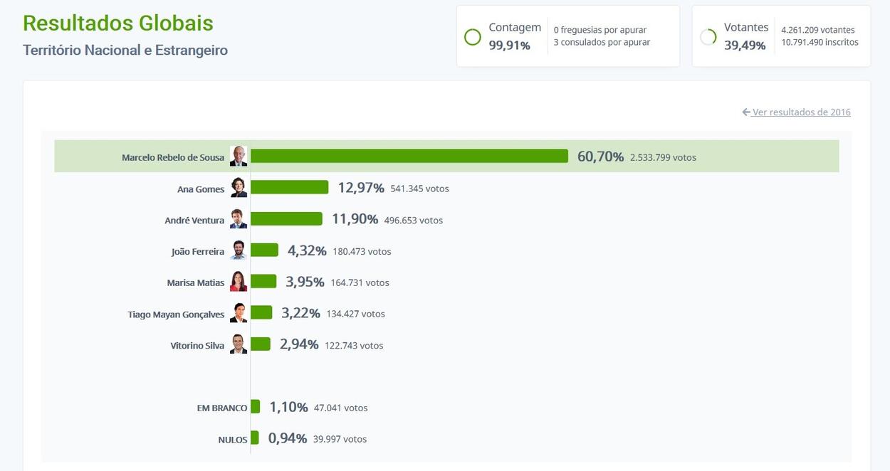Click André Ventura's candidate photo
This screenshot has width=890, height=471.
[238, 218]
